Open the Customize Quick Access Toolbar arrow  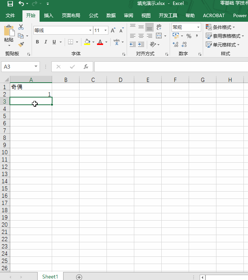point(48,3)
